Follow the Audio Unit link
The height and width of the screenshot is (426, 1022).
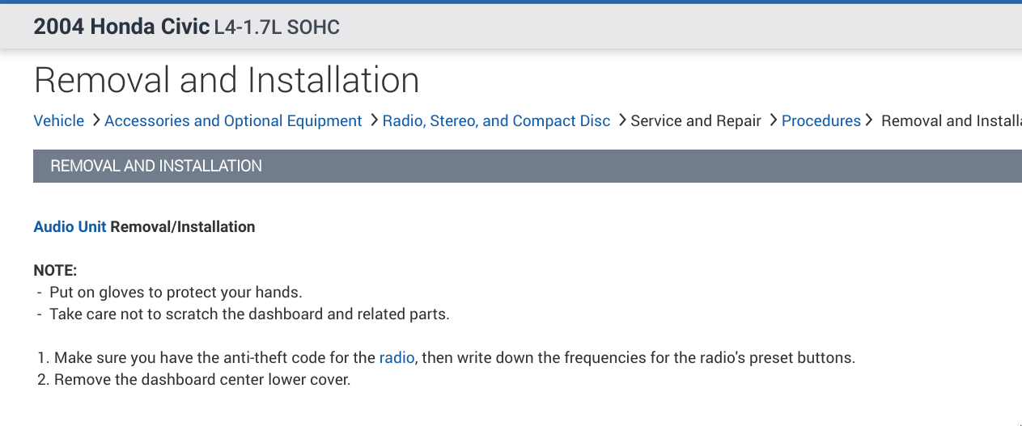[x=70, y=227]
